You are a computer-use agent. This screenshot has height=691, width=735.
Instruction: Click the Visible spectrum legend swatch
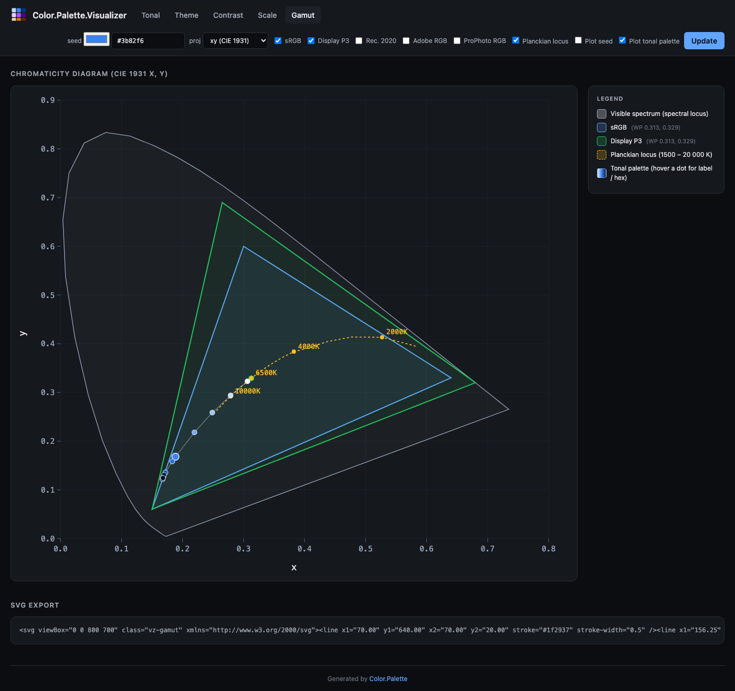point(602,114)
